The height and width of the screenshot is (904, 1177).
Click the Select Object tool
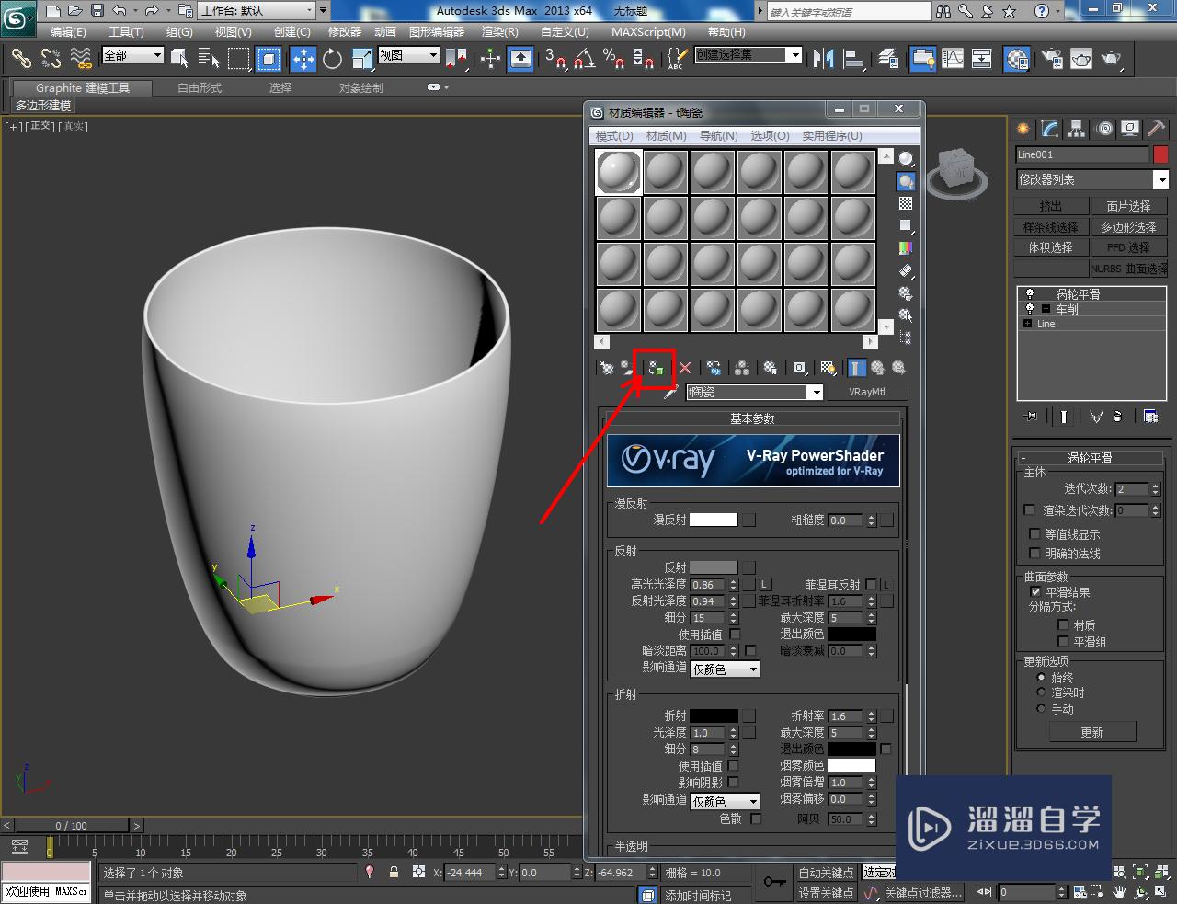click(179, 59)
